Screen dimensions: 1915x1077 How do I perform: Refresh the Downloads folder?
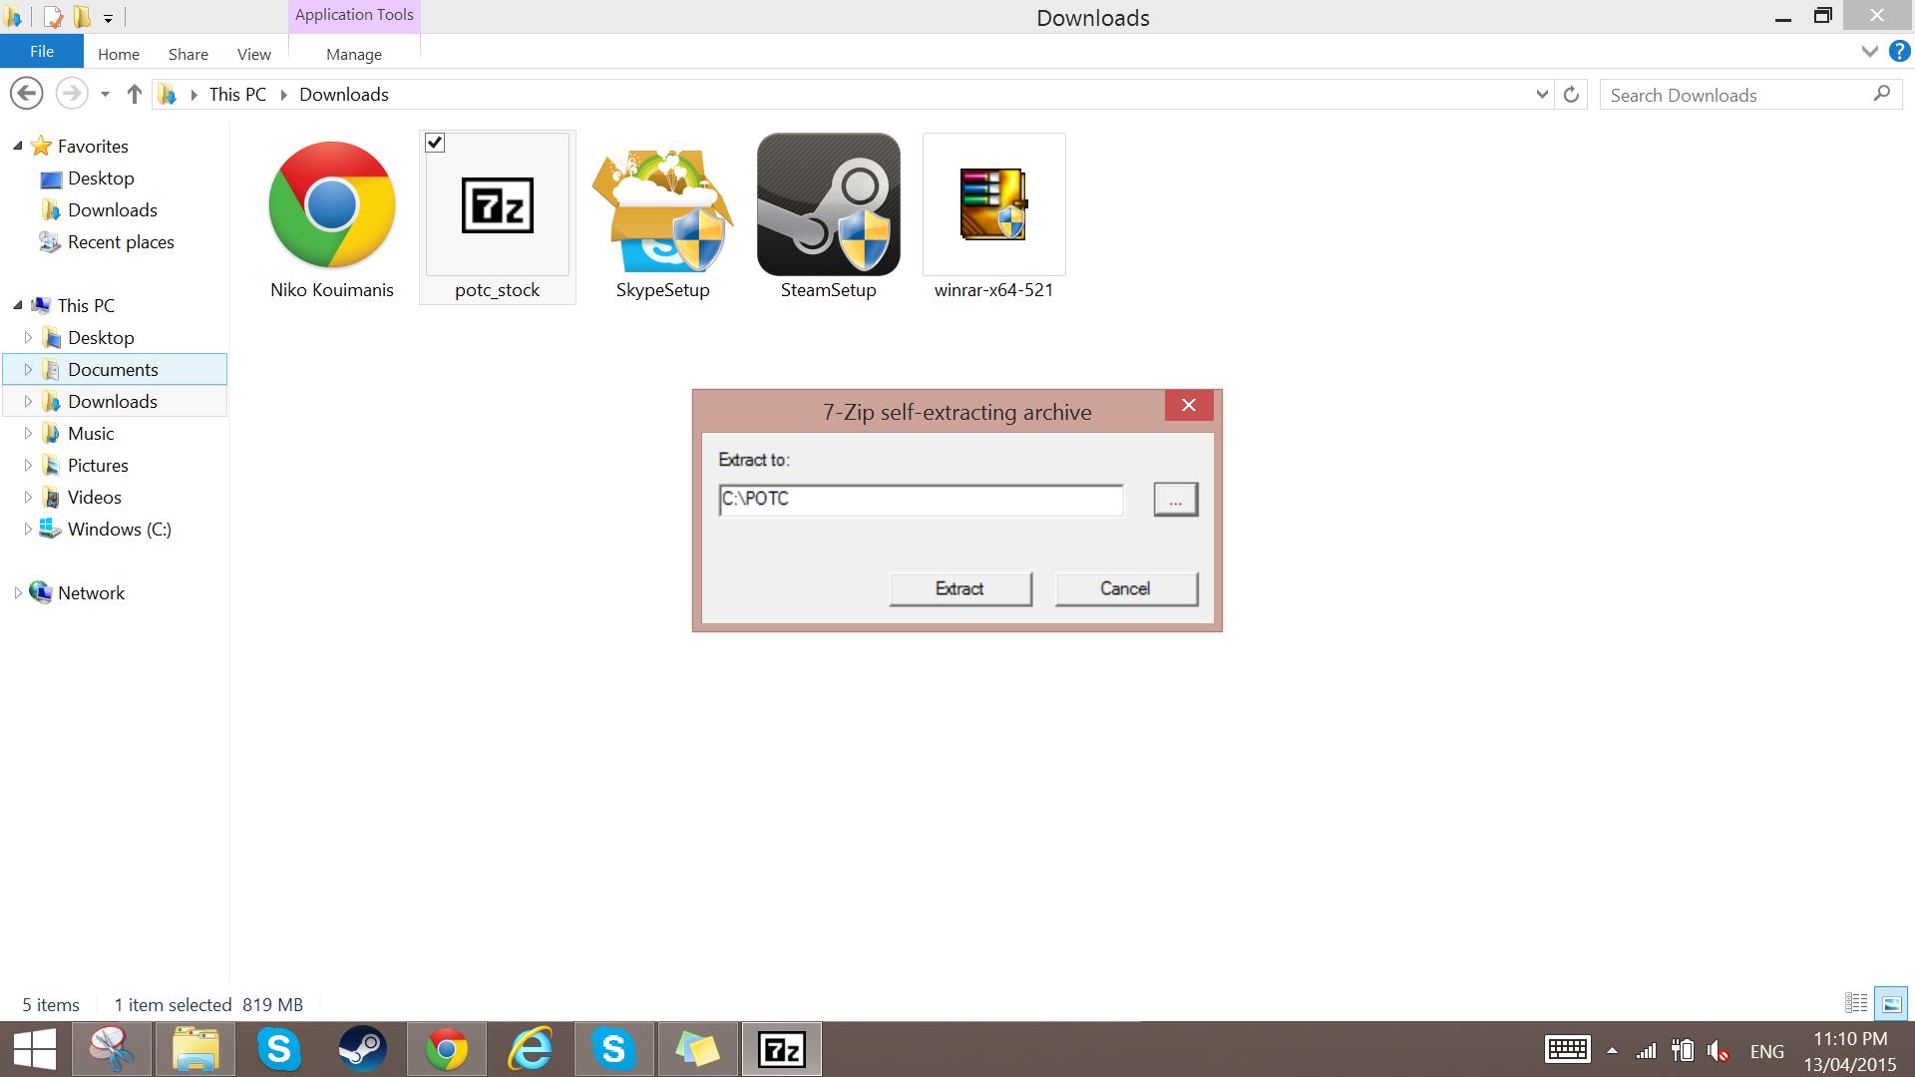[1571, 95]
